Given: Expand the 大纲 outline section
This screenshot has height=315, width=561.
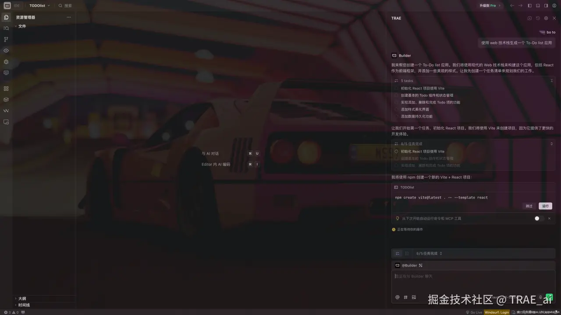Looking at the screenshot, I should 22,298.
